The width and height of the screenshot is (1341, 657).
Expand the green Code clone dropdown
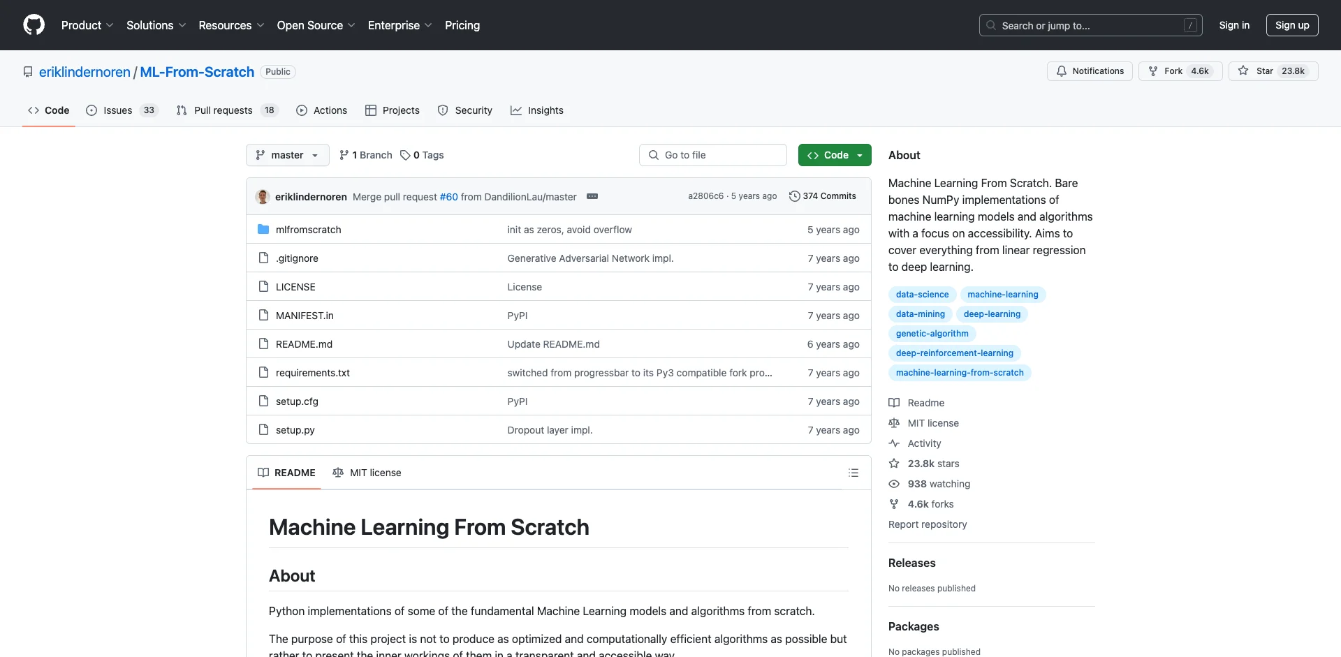(x=835, y=155)
